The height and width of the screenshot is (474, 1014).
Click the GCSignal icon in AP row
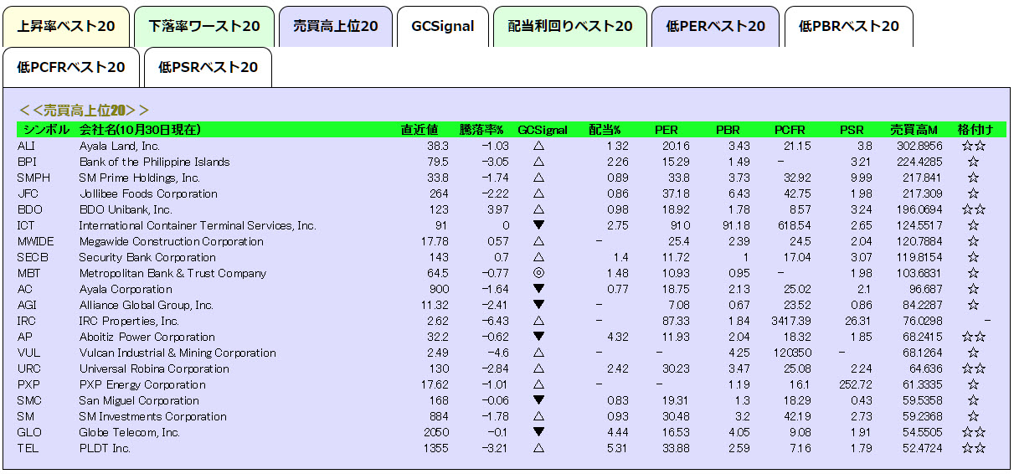(x=538, y=337)
